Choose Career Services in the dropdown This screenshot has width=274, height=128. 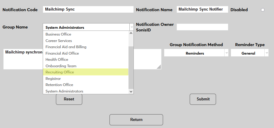(85, 41)
